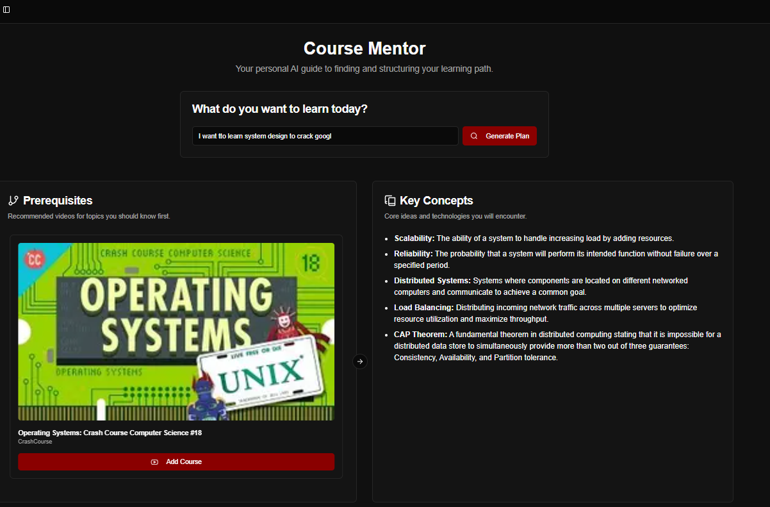
Task: Click the Generate Plan button
Action: [500, 136]
